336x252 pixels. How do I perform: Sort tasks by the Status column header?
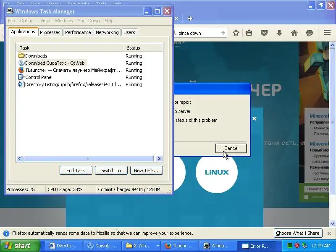tap(143, 48)
